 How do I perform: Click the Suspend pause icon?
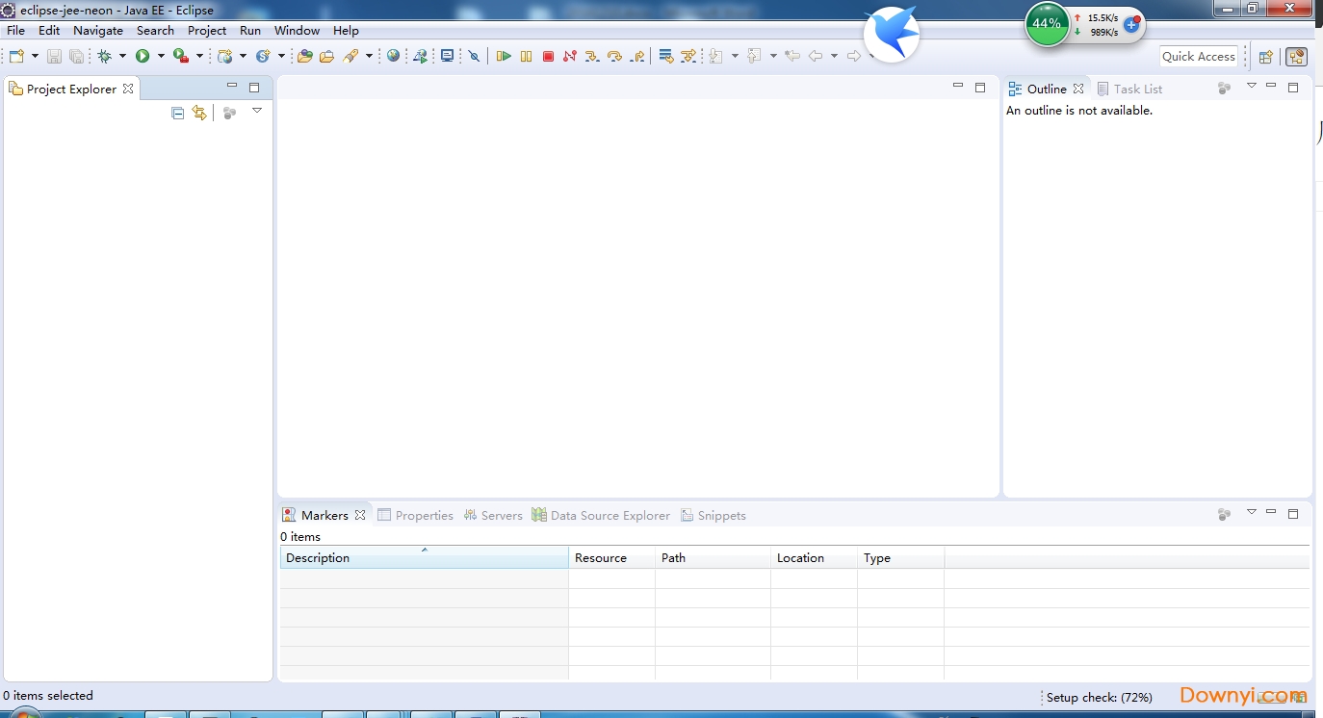pyautogui.click(x=526, y=56)
